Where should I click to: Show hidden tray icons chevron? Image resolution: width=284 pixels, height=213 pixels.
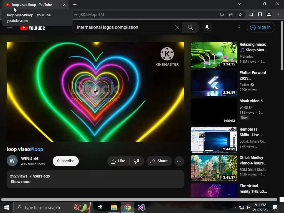tap(235, 207)
